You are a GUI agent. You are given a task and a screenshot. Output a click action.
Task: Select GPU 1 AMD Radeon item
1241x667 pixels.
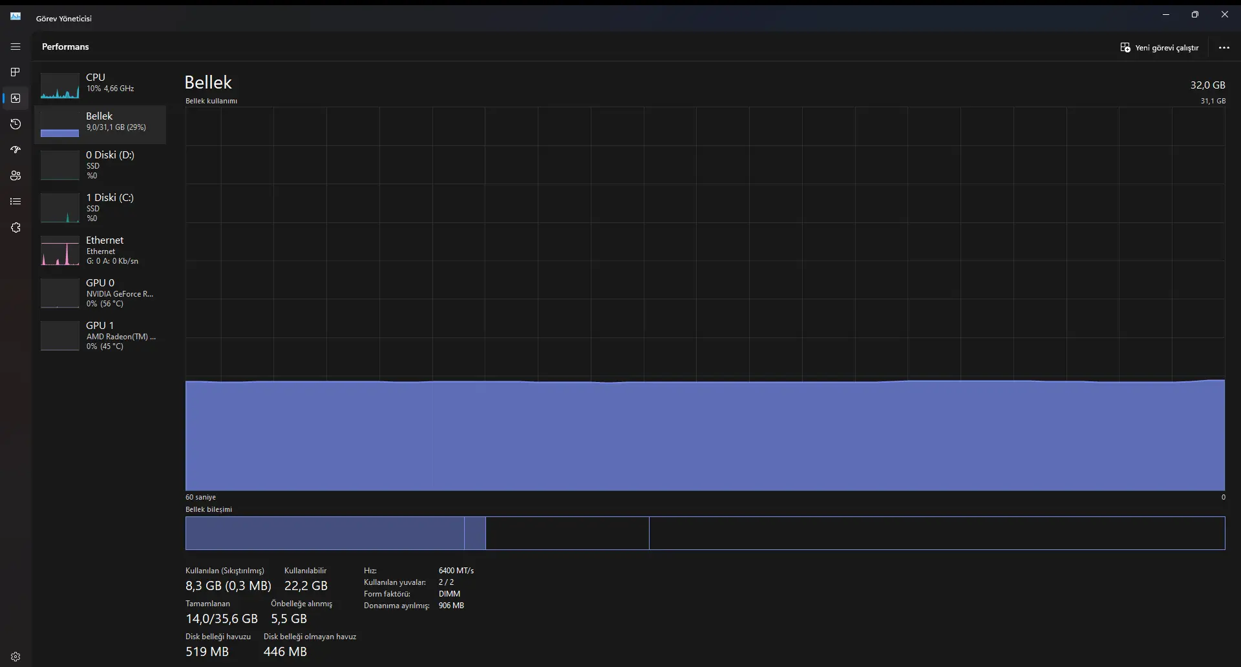pyautogui.click(x=100, y=335)
